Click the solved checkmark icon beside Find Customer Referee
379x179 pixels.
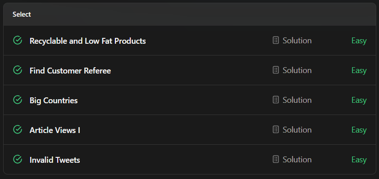tap(18, 70)
